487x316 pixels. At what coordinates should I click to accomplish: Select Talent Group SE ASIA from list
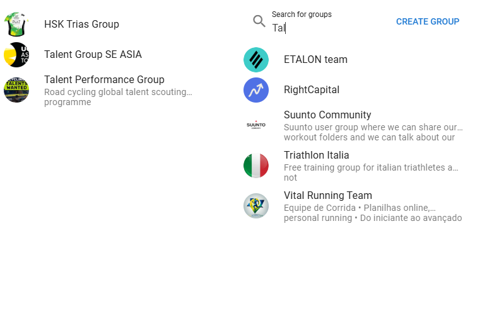[x=93, y=55]
